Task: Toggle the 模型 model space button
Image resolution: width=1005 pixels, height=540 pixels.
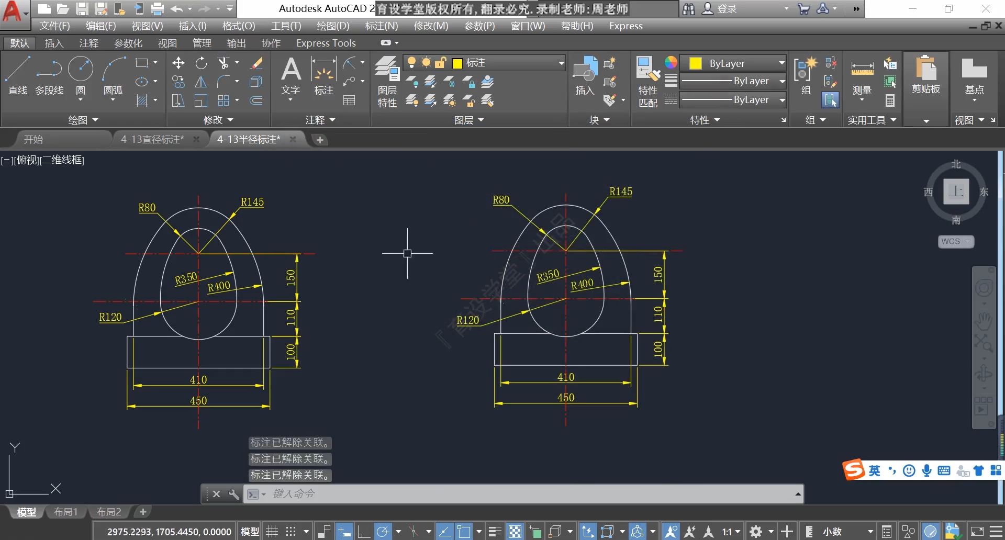Action: (250, 532)
